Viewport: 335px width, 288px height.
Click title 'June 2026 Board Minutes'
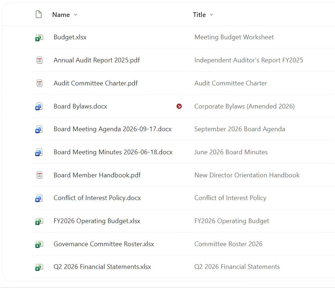231,152
